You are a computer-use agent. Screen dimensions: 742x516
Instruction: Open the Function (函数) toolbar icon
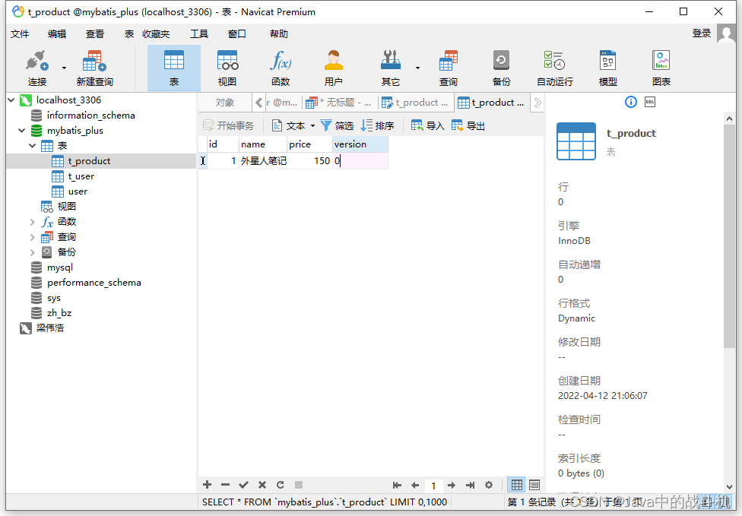[x=281, y=68]
